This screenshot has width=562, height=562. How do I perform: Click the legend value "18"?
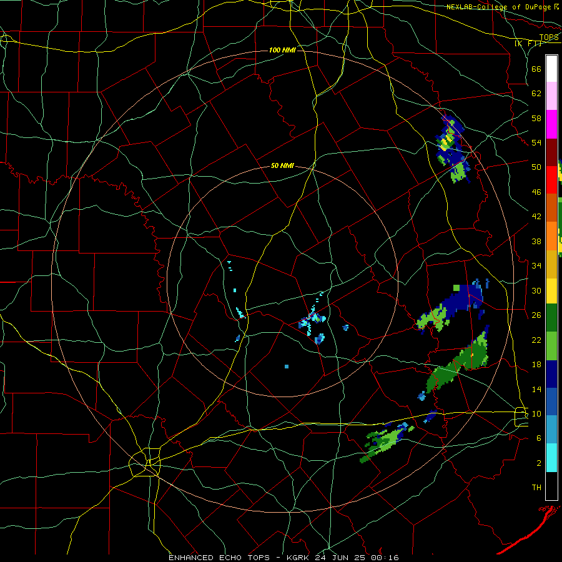pos(536,365)
